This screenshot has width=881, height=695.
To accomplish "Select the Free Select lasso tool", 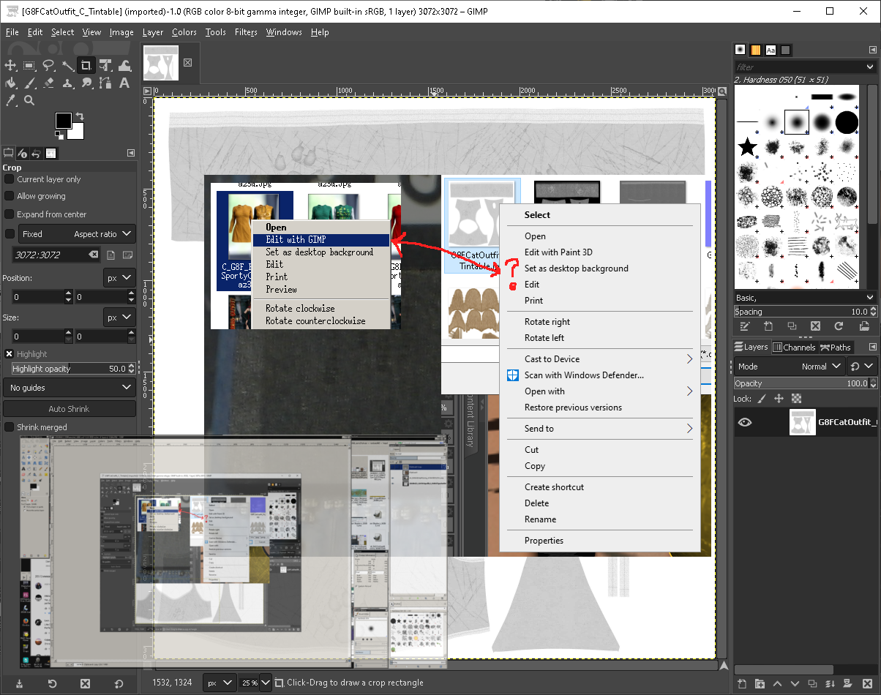I will (x=48, y=66).
